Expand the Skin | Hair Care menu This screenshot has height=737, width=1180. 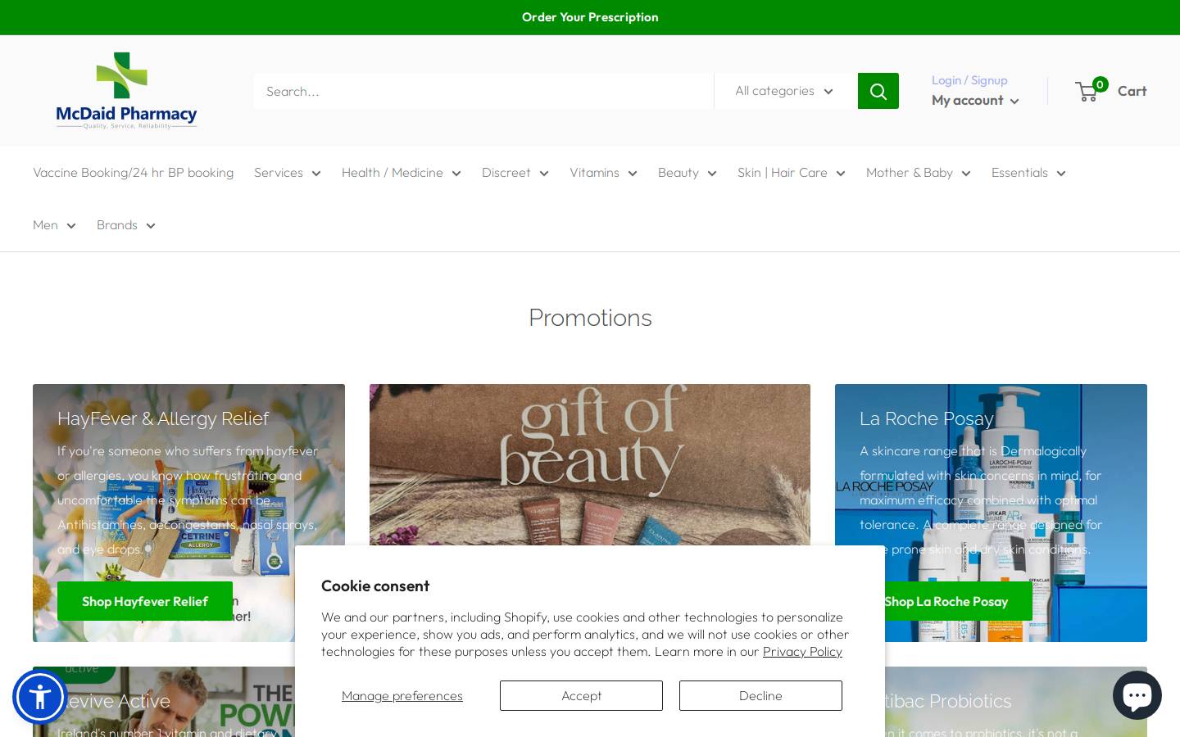[x=791, y=173]
